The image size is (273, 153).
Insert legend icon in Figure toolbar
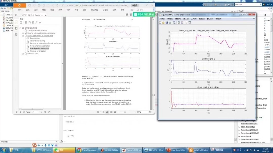[x=182, y=23]
